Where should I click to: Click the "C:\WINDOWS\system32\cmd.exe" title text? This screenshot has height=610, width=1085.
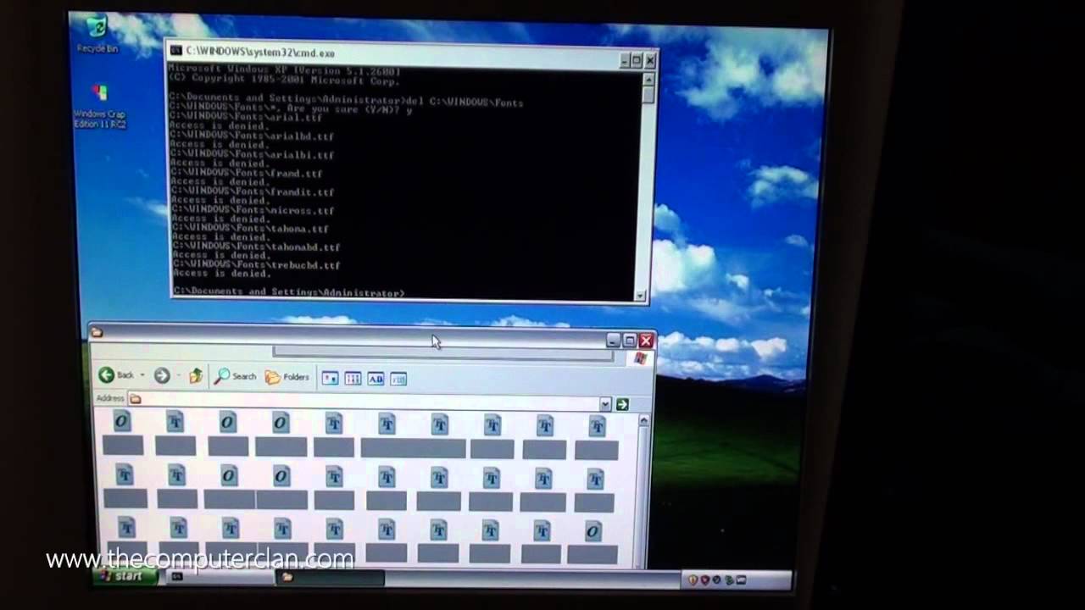(260, 53)
